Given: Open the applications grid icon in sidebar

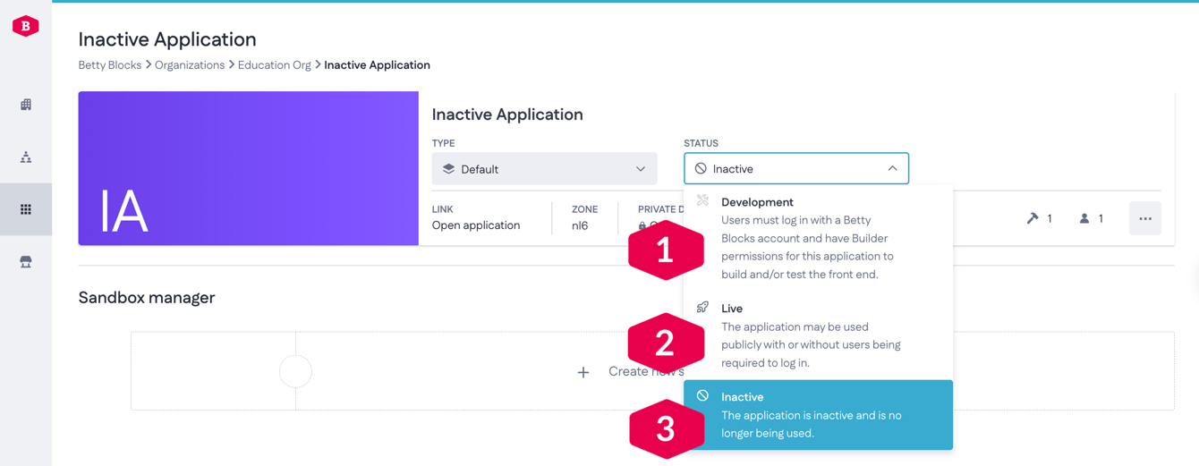Looking at the screenshot, I should click(x=26, y=209).
